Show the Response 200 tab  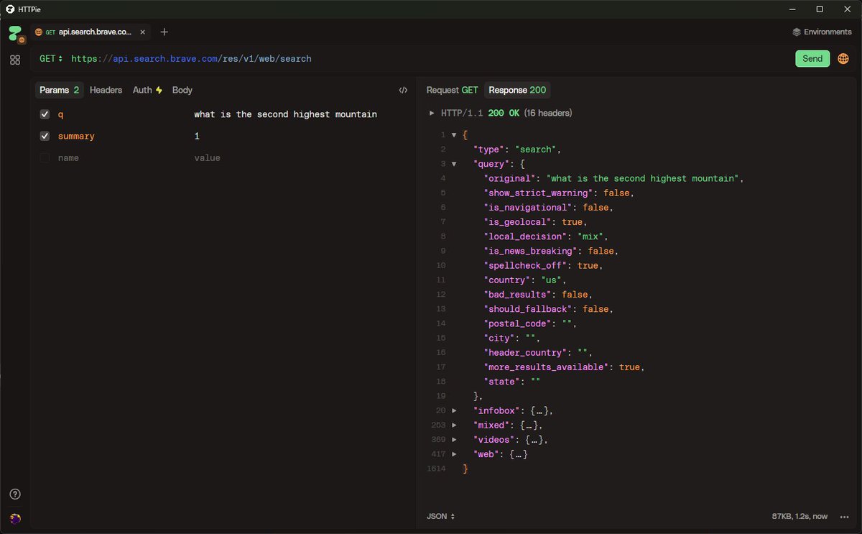coord(517,90)
